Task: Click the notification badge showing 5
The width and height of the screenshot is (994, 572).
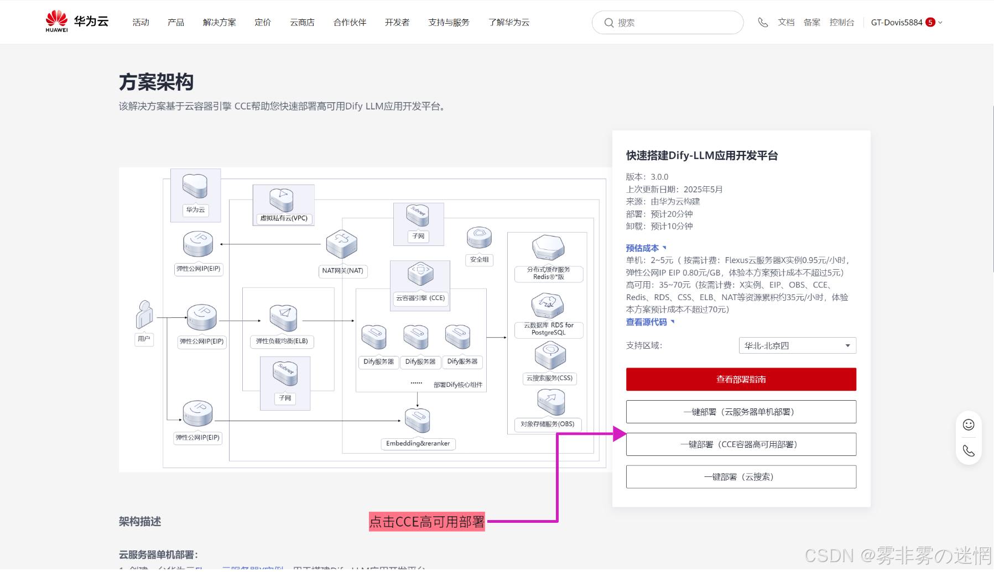Action: tap(930, 23)
